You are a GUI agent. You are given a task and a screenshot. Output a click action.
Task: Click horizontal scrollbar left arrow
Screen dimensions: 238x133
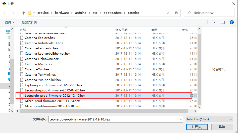17,111
